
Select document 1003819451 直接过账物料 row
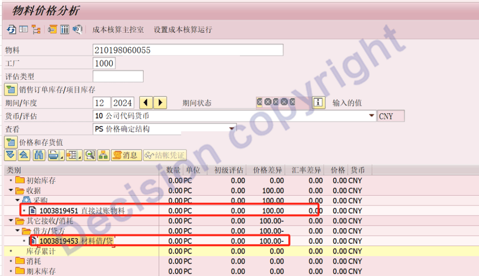82,211
